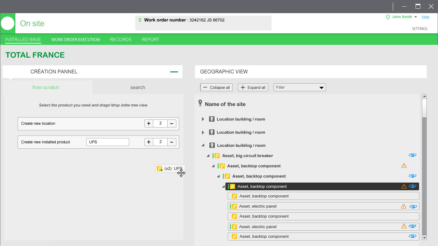Click the Geographic view scrollbar thumb
Image resolution: width=438 pixels, height=246 pixels.
click(x=425, y=108)
